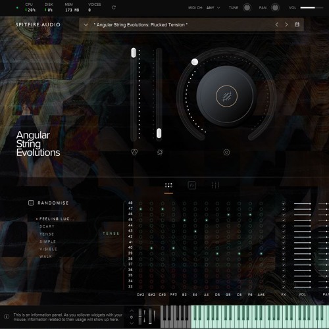
Task: Click the SPITFIRE AUDIO logo text
Action: (x=38, y=24)
